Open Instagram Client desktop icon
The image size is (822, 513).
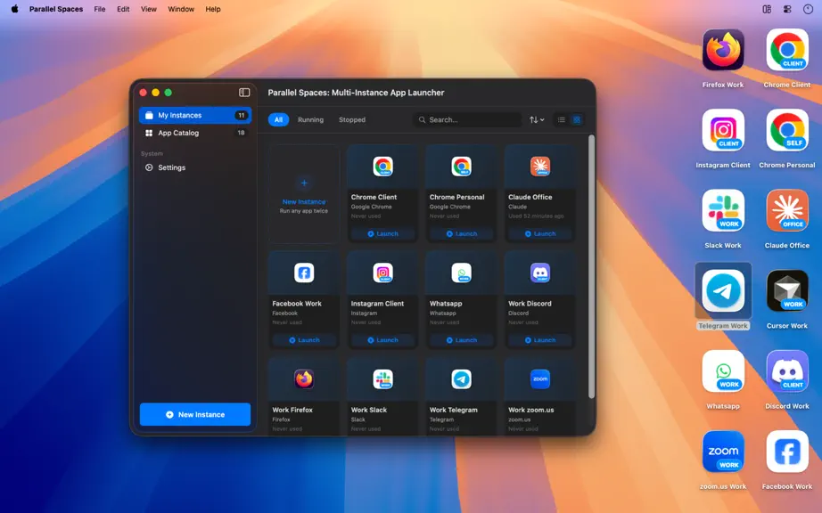click(x=723, y=130)
